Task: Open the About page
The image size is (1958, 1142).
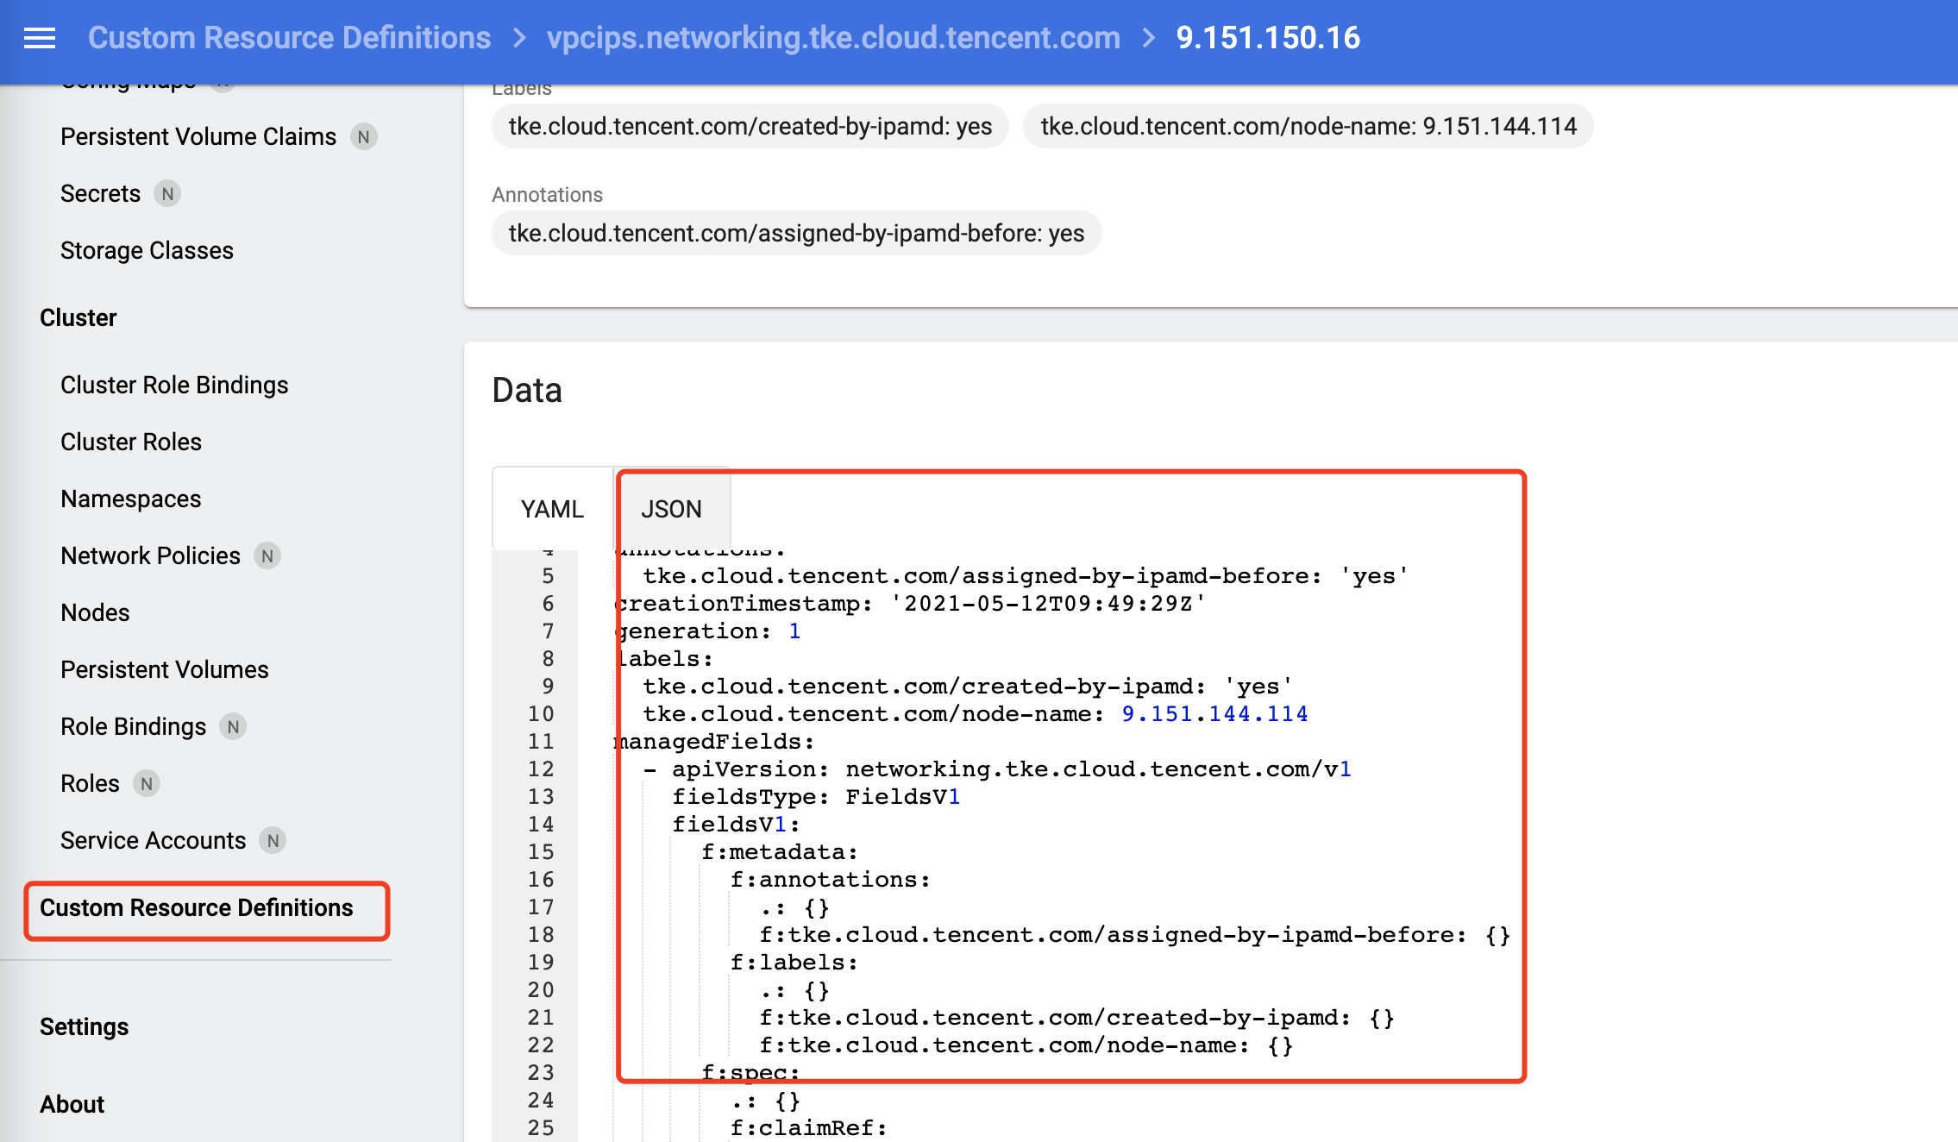Action: [x=72, y=1103]
